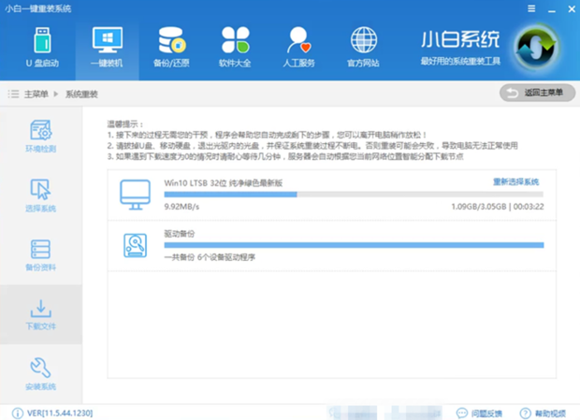The height and width of the screenshot is (420, 580).
Task: Open 帮助视频 help video link
Action: [550, 413]
